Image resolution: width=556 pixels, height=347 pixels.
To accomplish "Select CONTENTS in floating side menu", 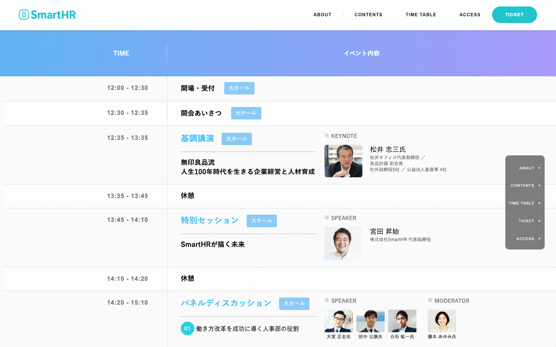I will (x=522, y=186).
